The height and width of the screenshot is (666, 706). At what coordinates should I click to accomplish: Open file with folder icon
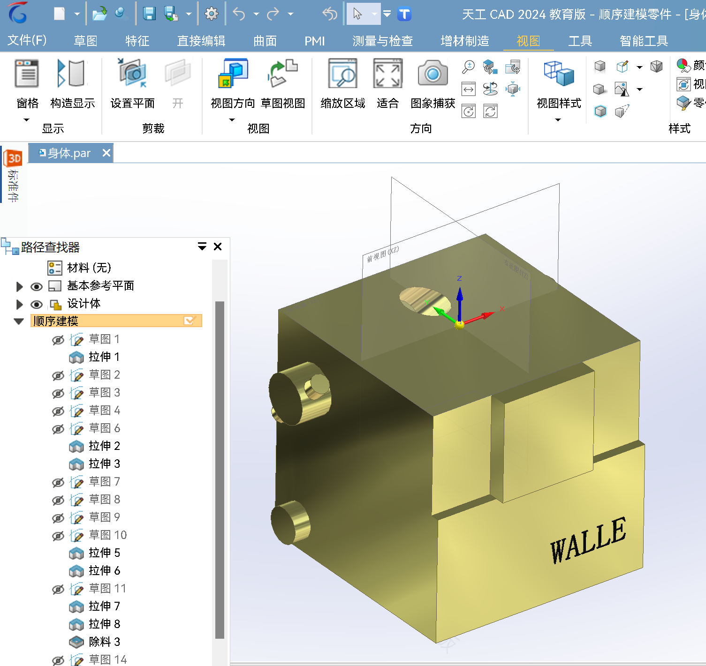99,14
